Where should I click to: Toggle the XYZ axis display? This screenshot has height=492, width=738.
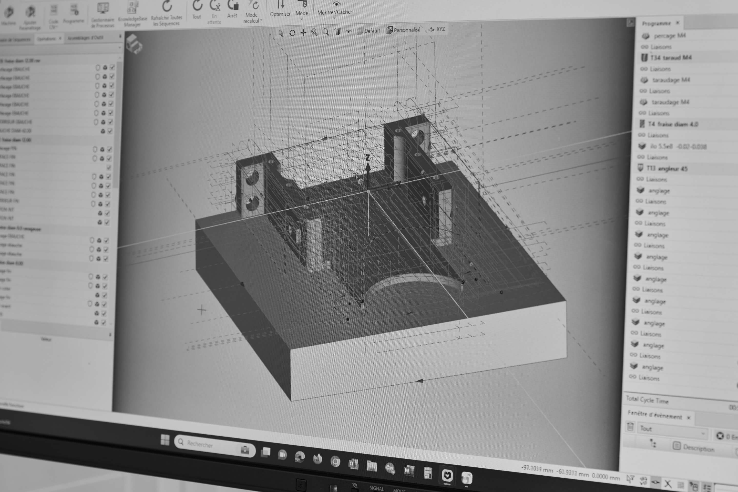point(437,29)
